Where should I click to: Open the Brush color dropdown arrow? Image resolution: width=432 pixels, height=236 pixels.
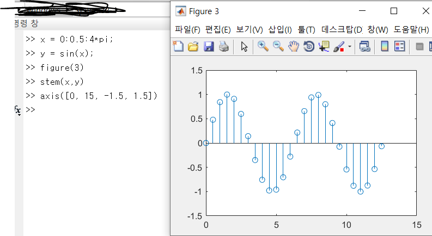(x=349, y=46)
